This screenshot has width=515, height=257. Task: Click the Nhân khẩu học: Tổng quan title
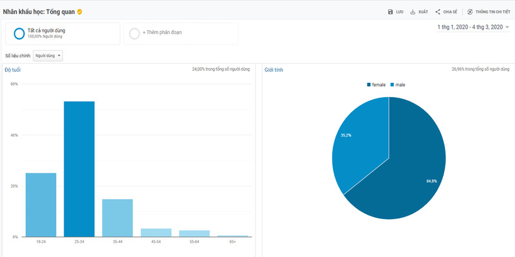39,12
